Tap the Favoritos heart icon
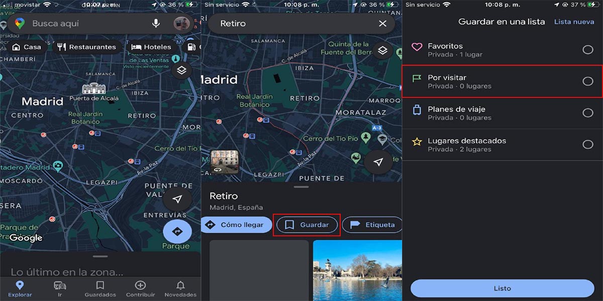The width and height of the screenshot is (603, 301). click(x=417, y=47)
